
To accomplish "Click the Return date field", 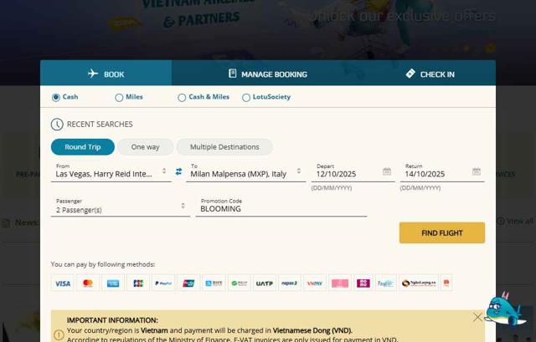I will pos(442,173).
